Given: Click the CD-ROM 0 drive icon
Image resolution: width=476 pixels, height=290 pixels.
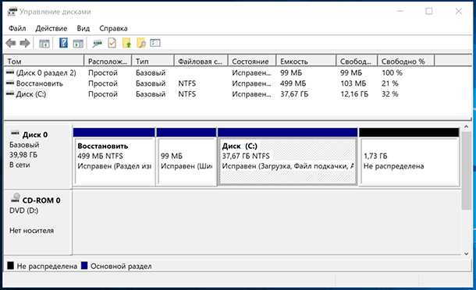Looking at the screenshot, I should [x=15, y=198].
